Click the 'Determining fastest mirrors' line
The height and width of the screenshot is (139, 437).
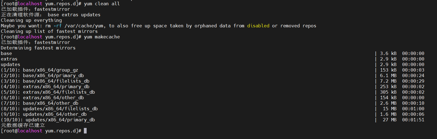pyautogui.click(x=38, y=48)
